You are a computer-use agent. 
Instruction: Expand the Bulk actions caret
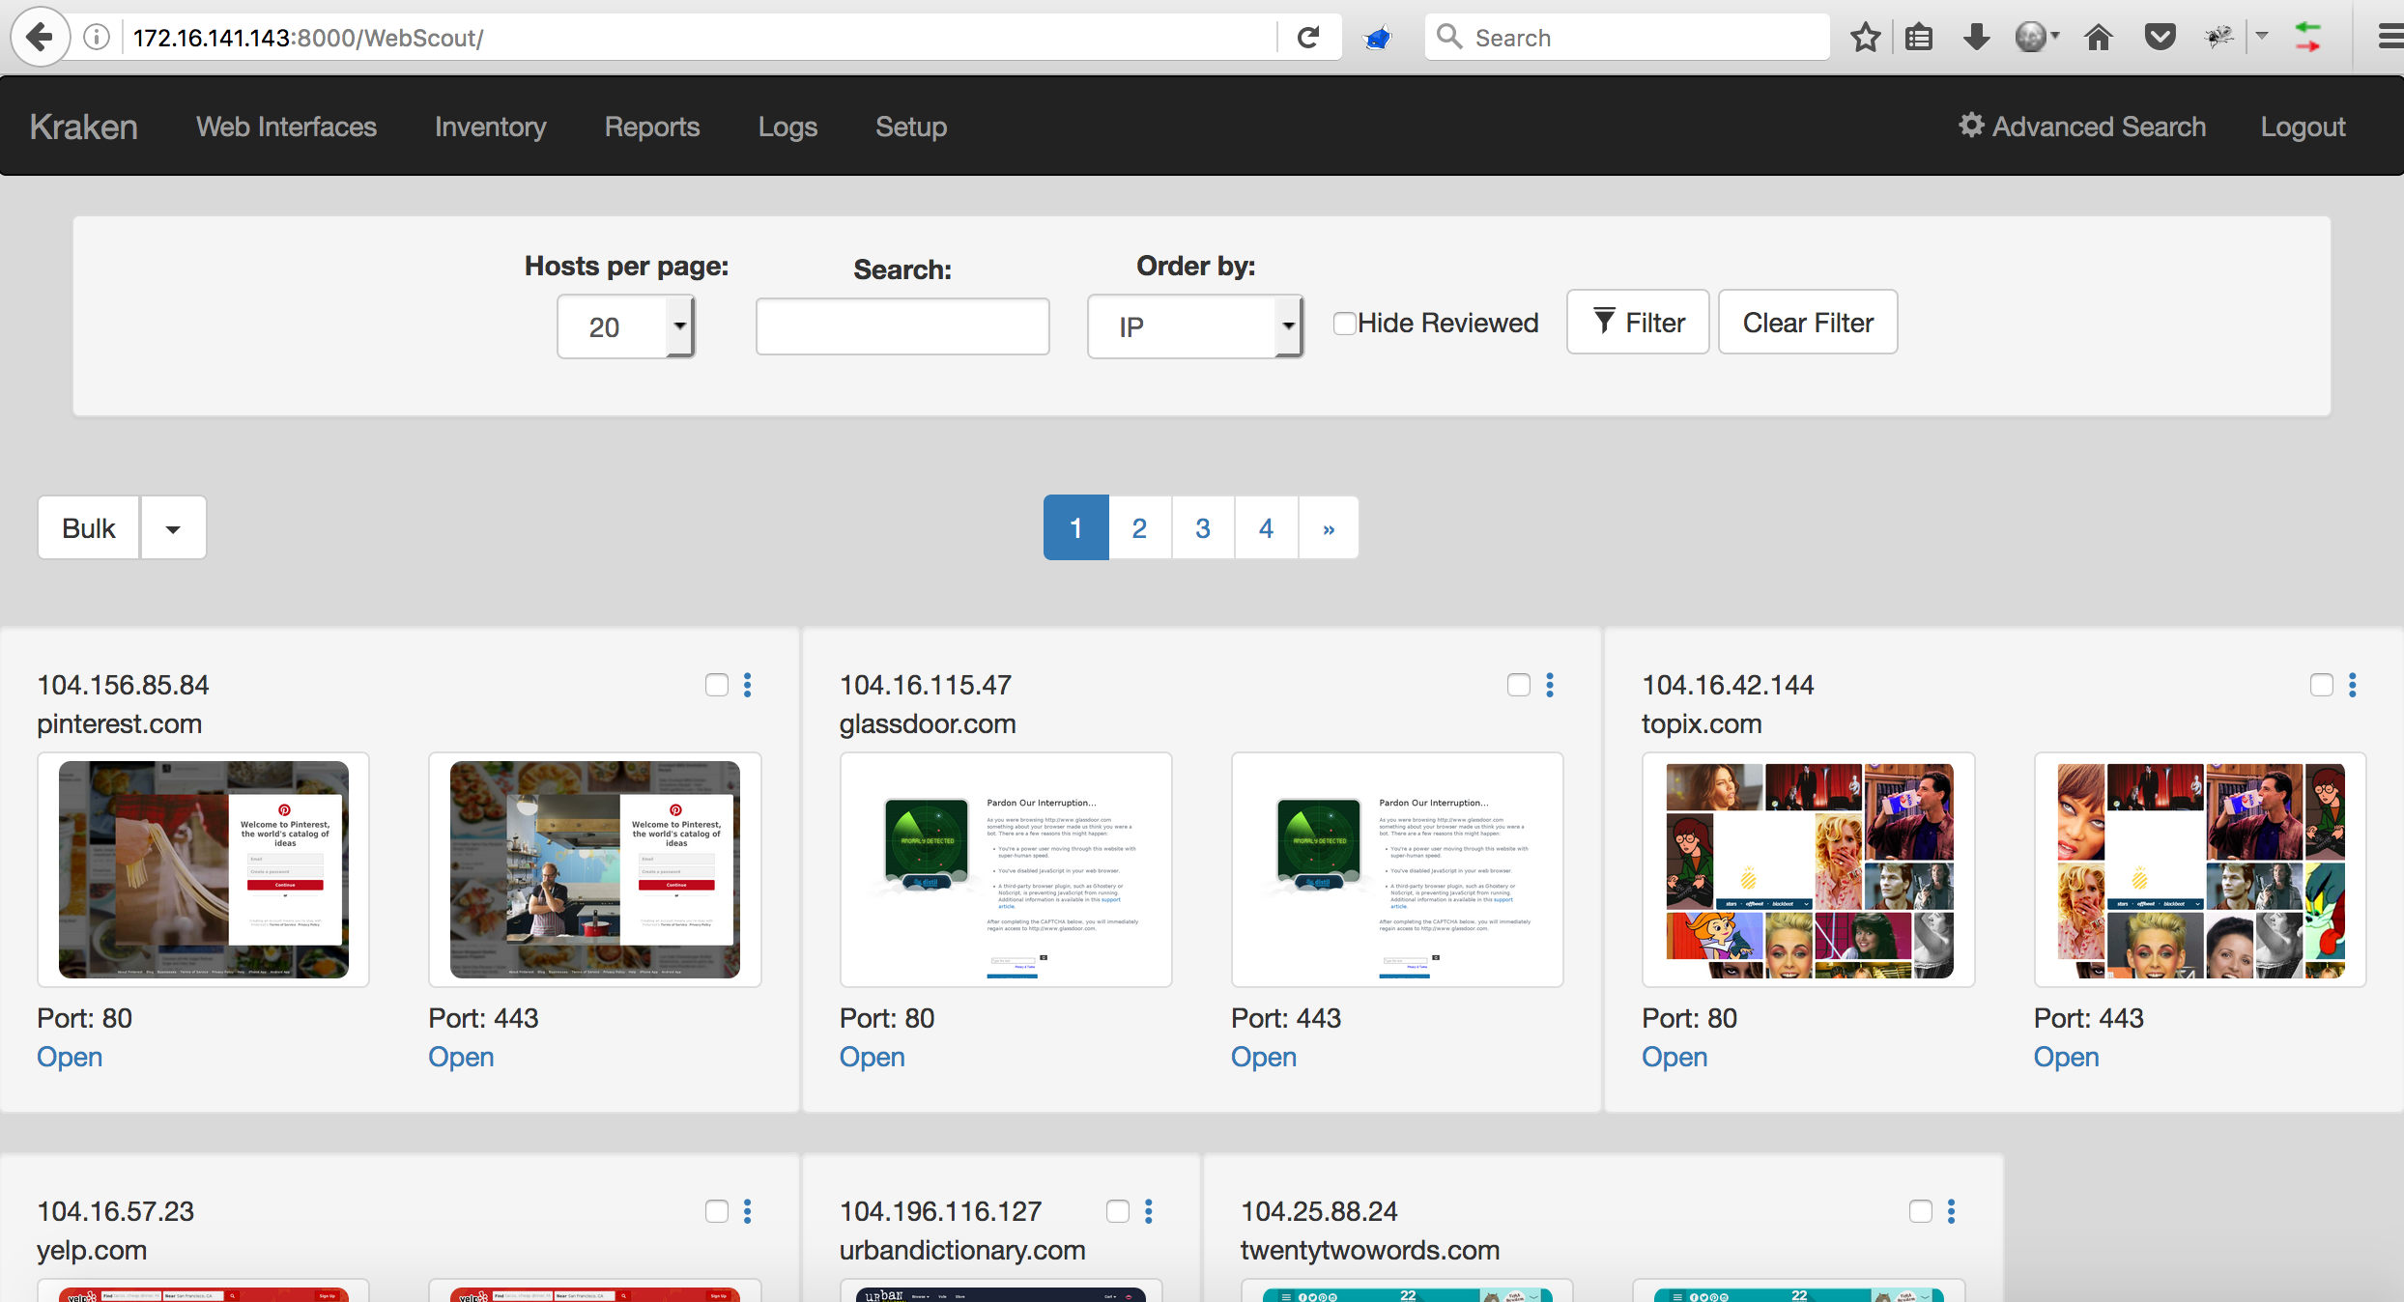(x=173, y=528)
